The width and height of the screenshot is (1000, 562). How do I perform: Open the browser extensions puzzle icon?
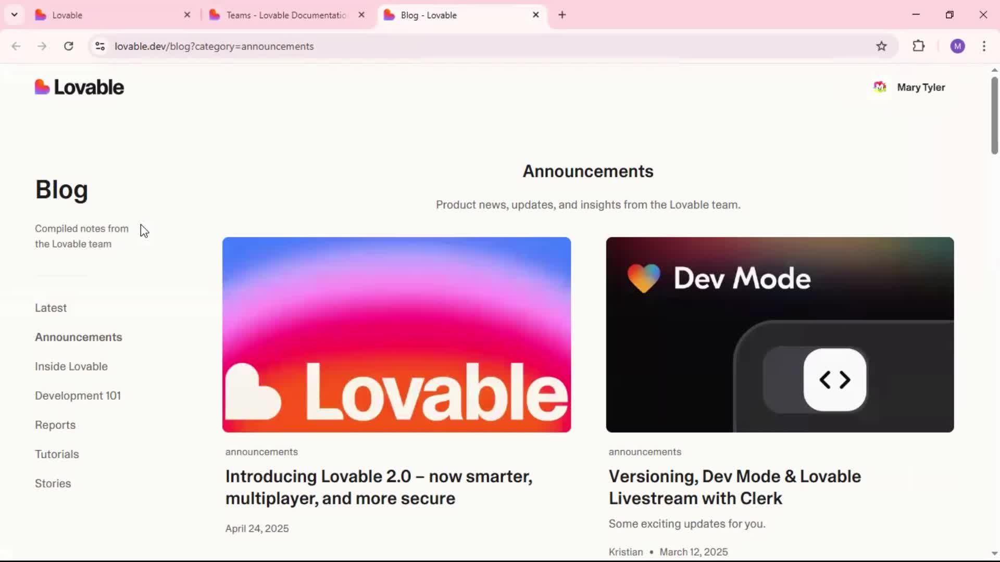[x=919, y=46]
